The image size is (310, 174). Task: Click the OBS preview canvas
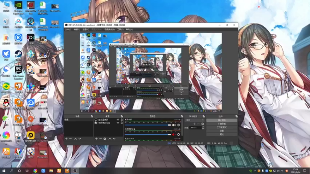pyautogui.click(x=151, y=73)
